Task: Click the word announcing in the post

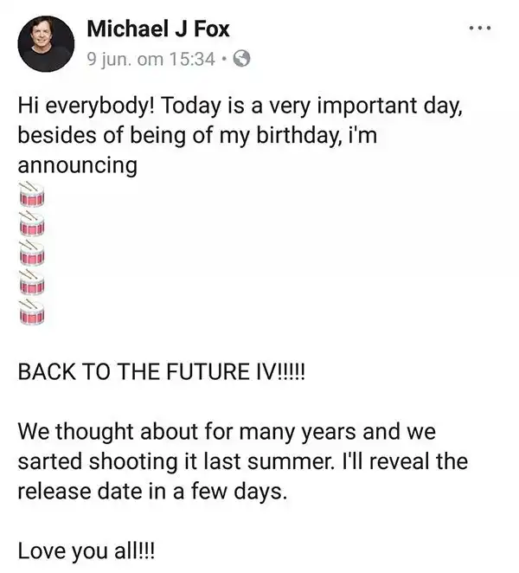Action: pos(77,164)
